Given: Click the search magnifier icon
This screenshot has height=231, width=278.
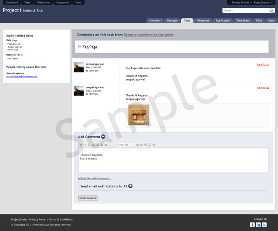Looking at the screenshot, I should tap(272, 10).
